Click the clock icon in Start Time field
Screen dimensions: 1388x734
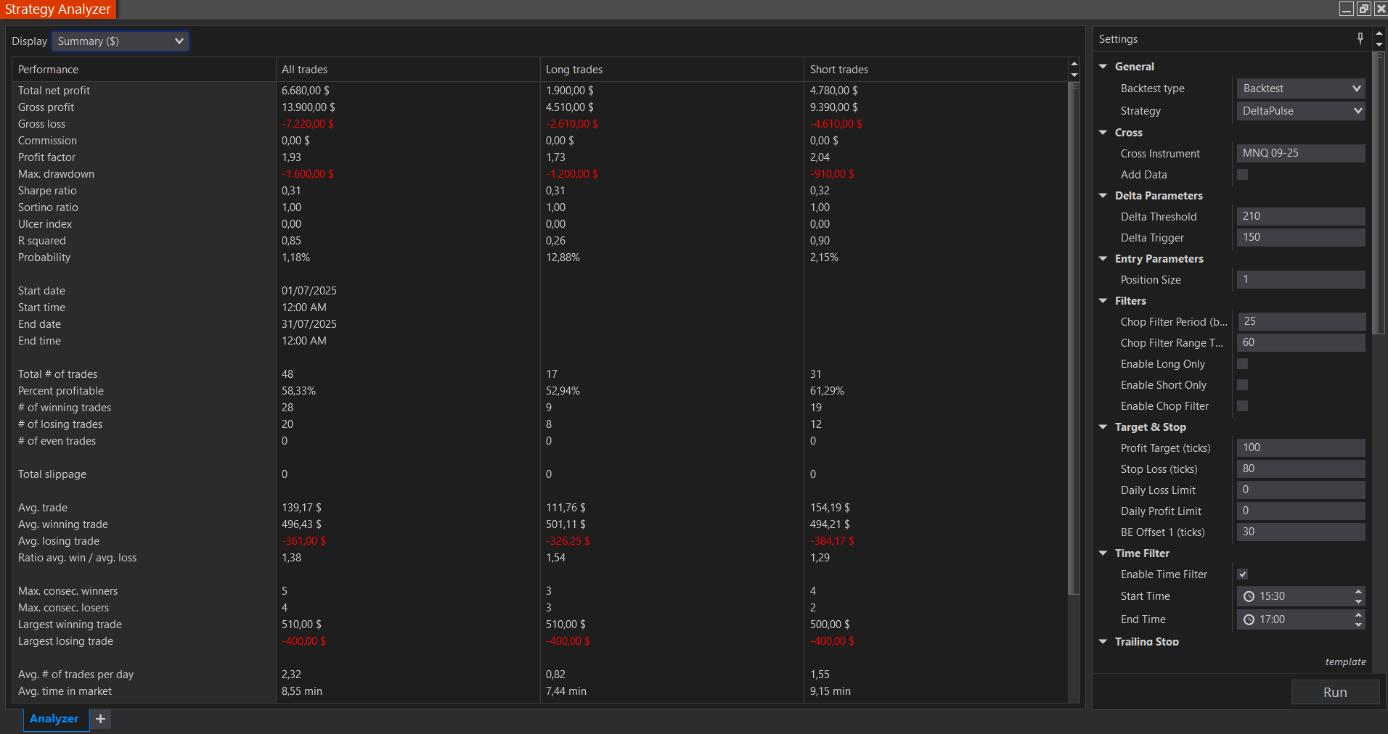[1249, 596]
